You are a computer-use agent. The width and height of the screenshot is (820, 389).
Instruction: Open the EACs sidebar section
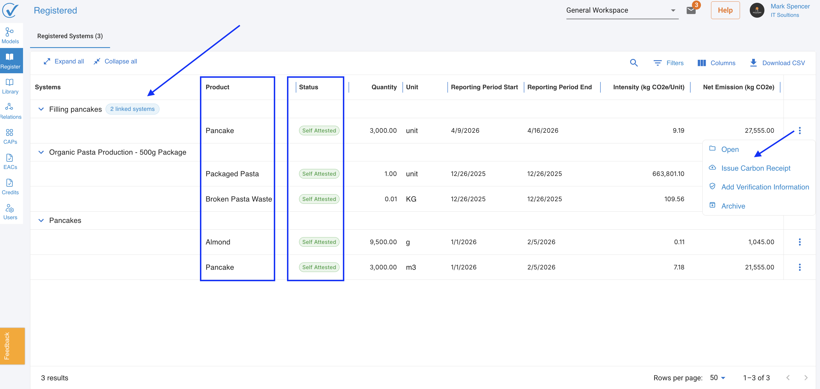[10, 162]
